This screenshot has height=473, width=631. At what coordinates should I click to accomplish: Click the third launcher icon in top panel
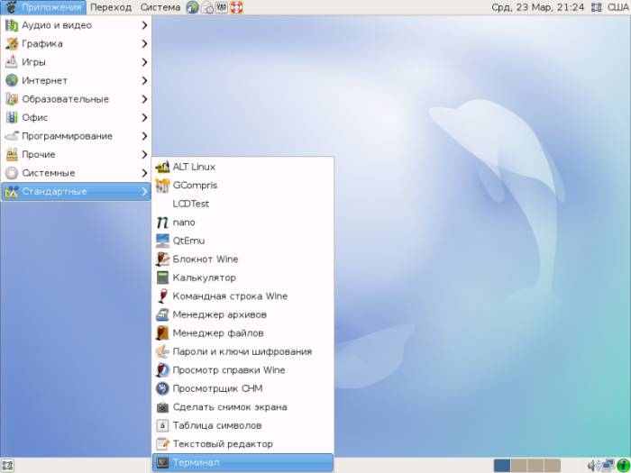click(x=222, y=7)
